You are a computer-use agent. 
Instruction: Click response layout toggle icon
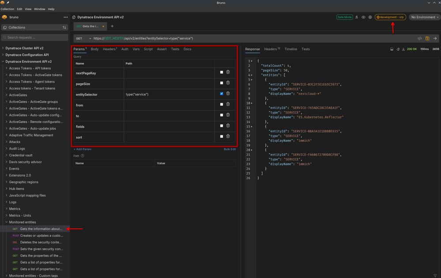pyautogui.click(x=392, y=49)
